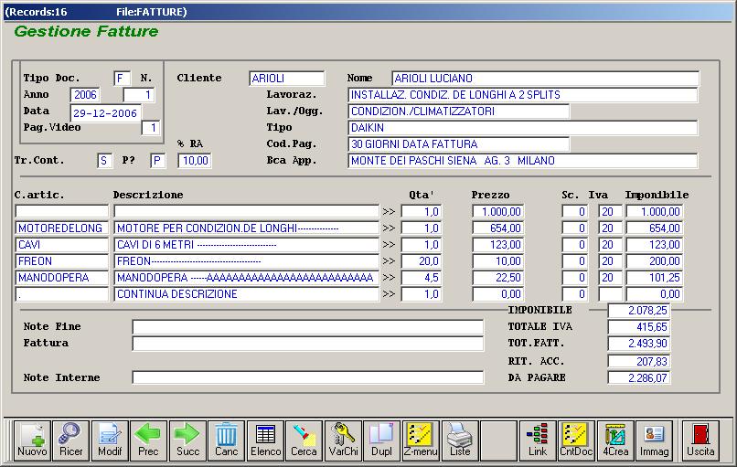Click the Lavoraz. description field

(x=523, y=95)
